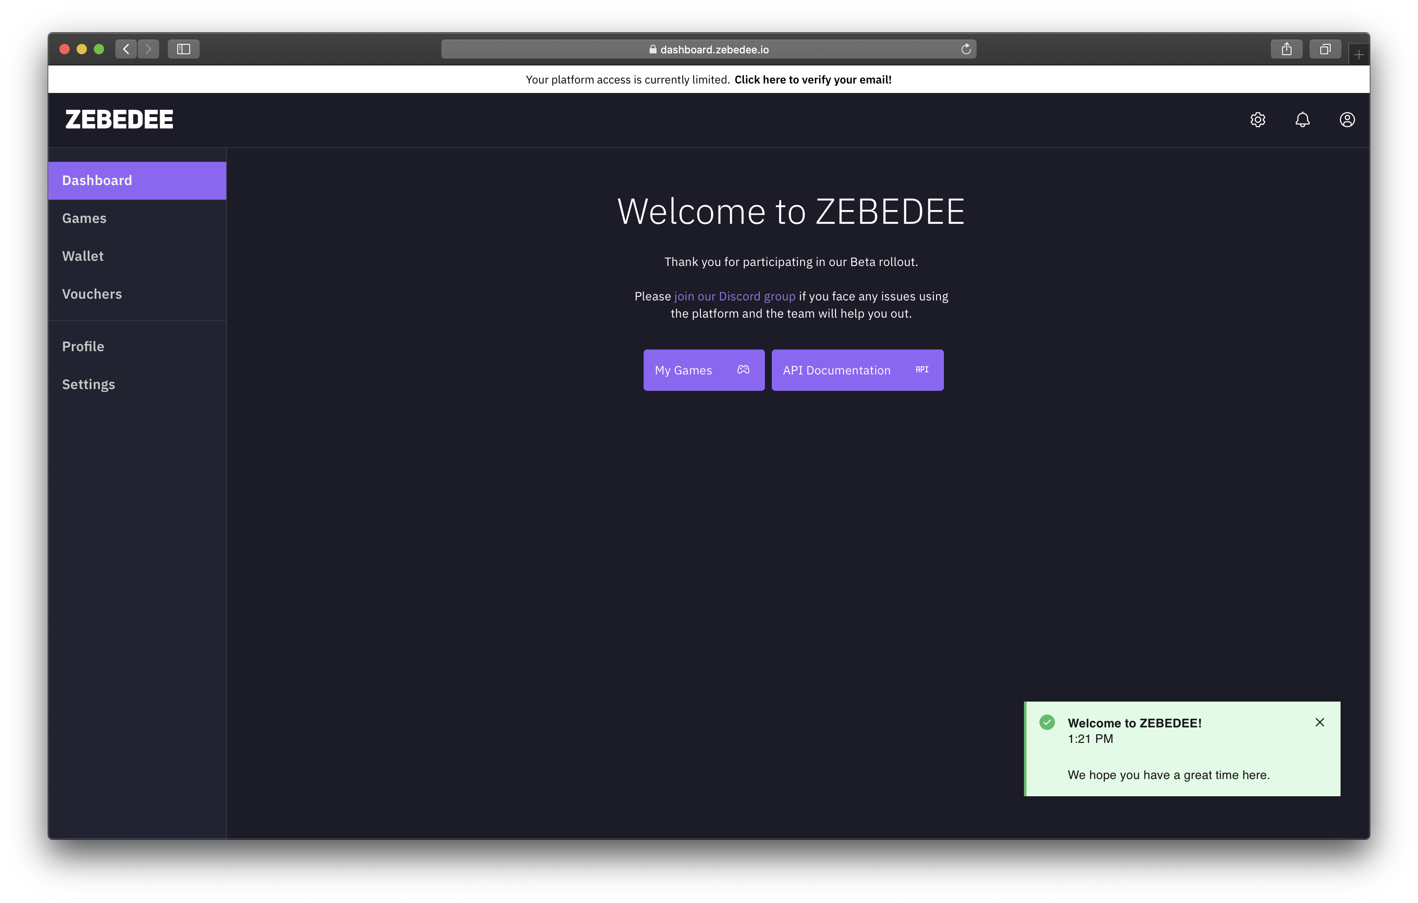Select Dashboard in the sidebar
The image size is (1418, 903).
pos(137,180)
